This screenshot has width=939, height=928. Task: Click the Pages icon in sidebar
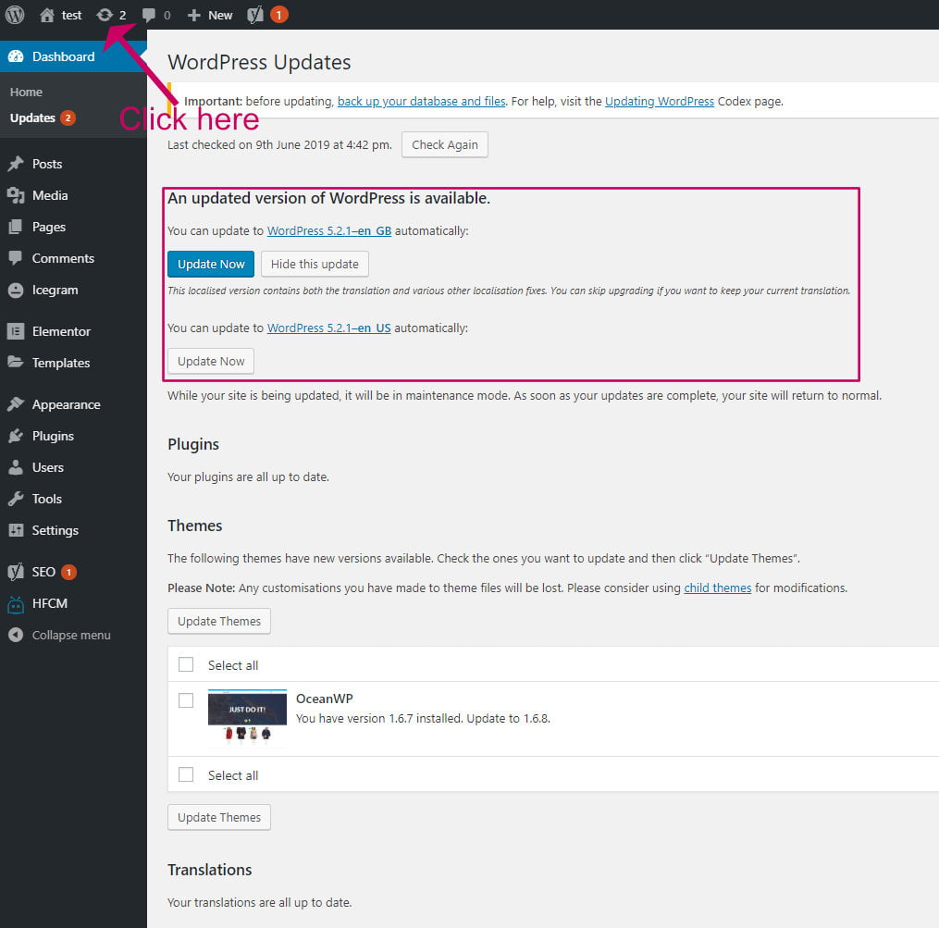coord(16,227)
